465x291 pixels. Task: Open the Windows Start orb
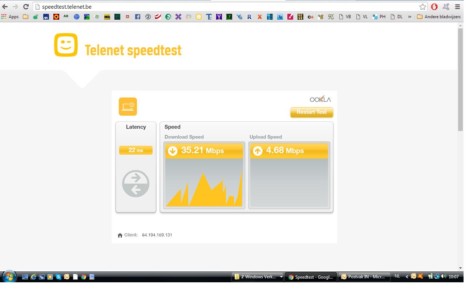[9, 277]
